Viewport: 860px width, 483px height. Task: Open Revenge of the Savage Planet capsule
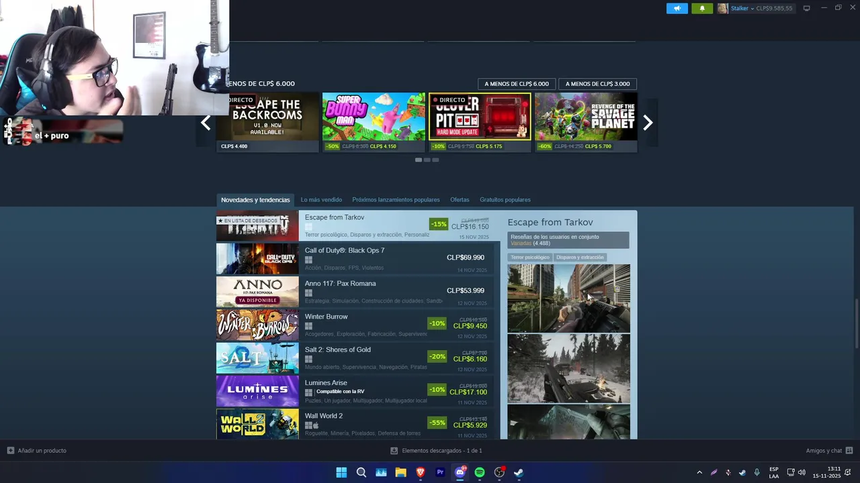point(586,122)
